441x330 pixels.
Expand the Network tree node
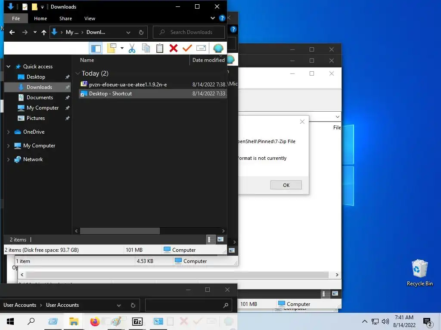(9, 159)
